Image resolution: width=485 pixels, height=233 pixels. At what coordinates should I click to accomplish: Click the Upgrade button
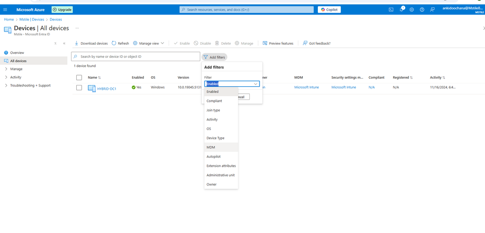[x=62, y=10]
